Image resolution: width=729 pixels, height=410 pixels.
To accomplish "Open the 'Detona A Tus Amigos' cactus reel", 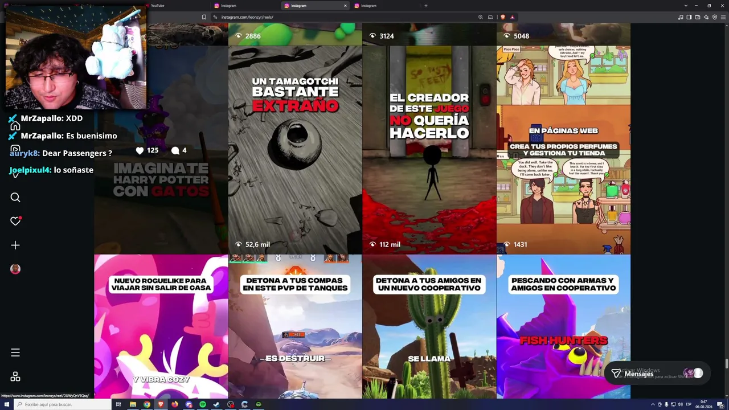I will (x=429, y=327).
